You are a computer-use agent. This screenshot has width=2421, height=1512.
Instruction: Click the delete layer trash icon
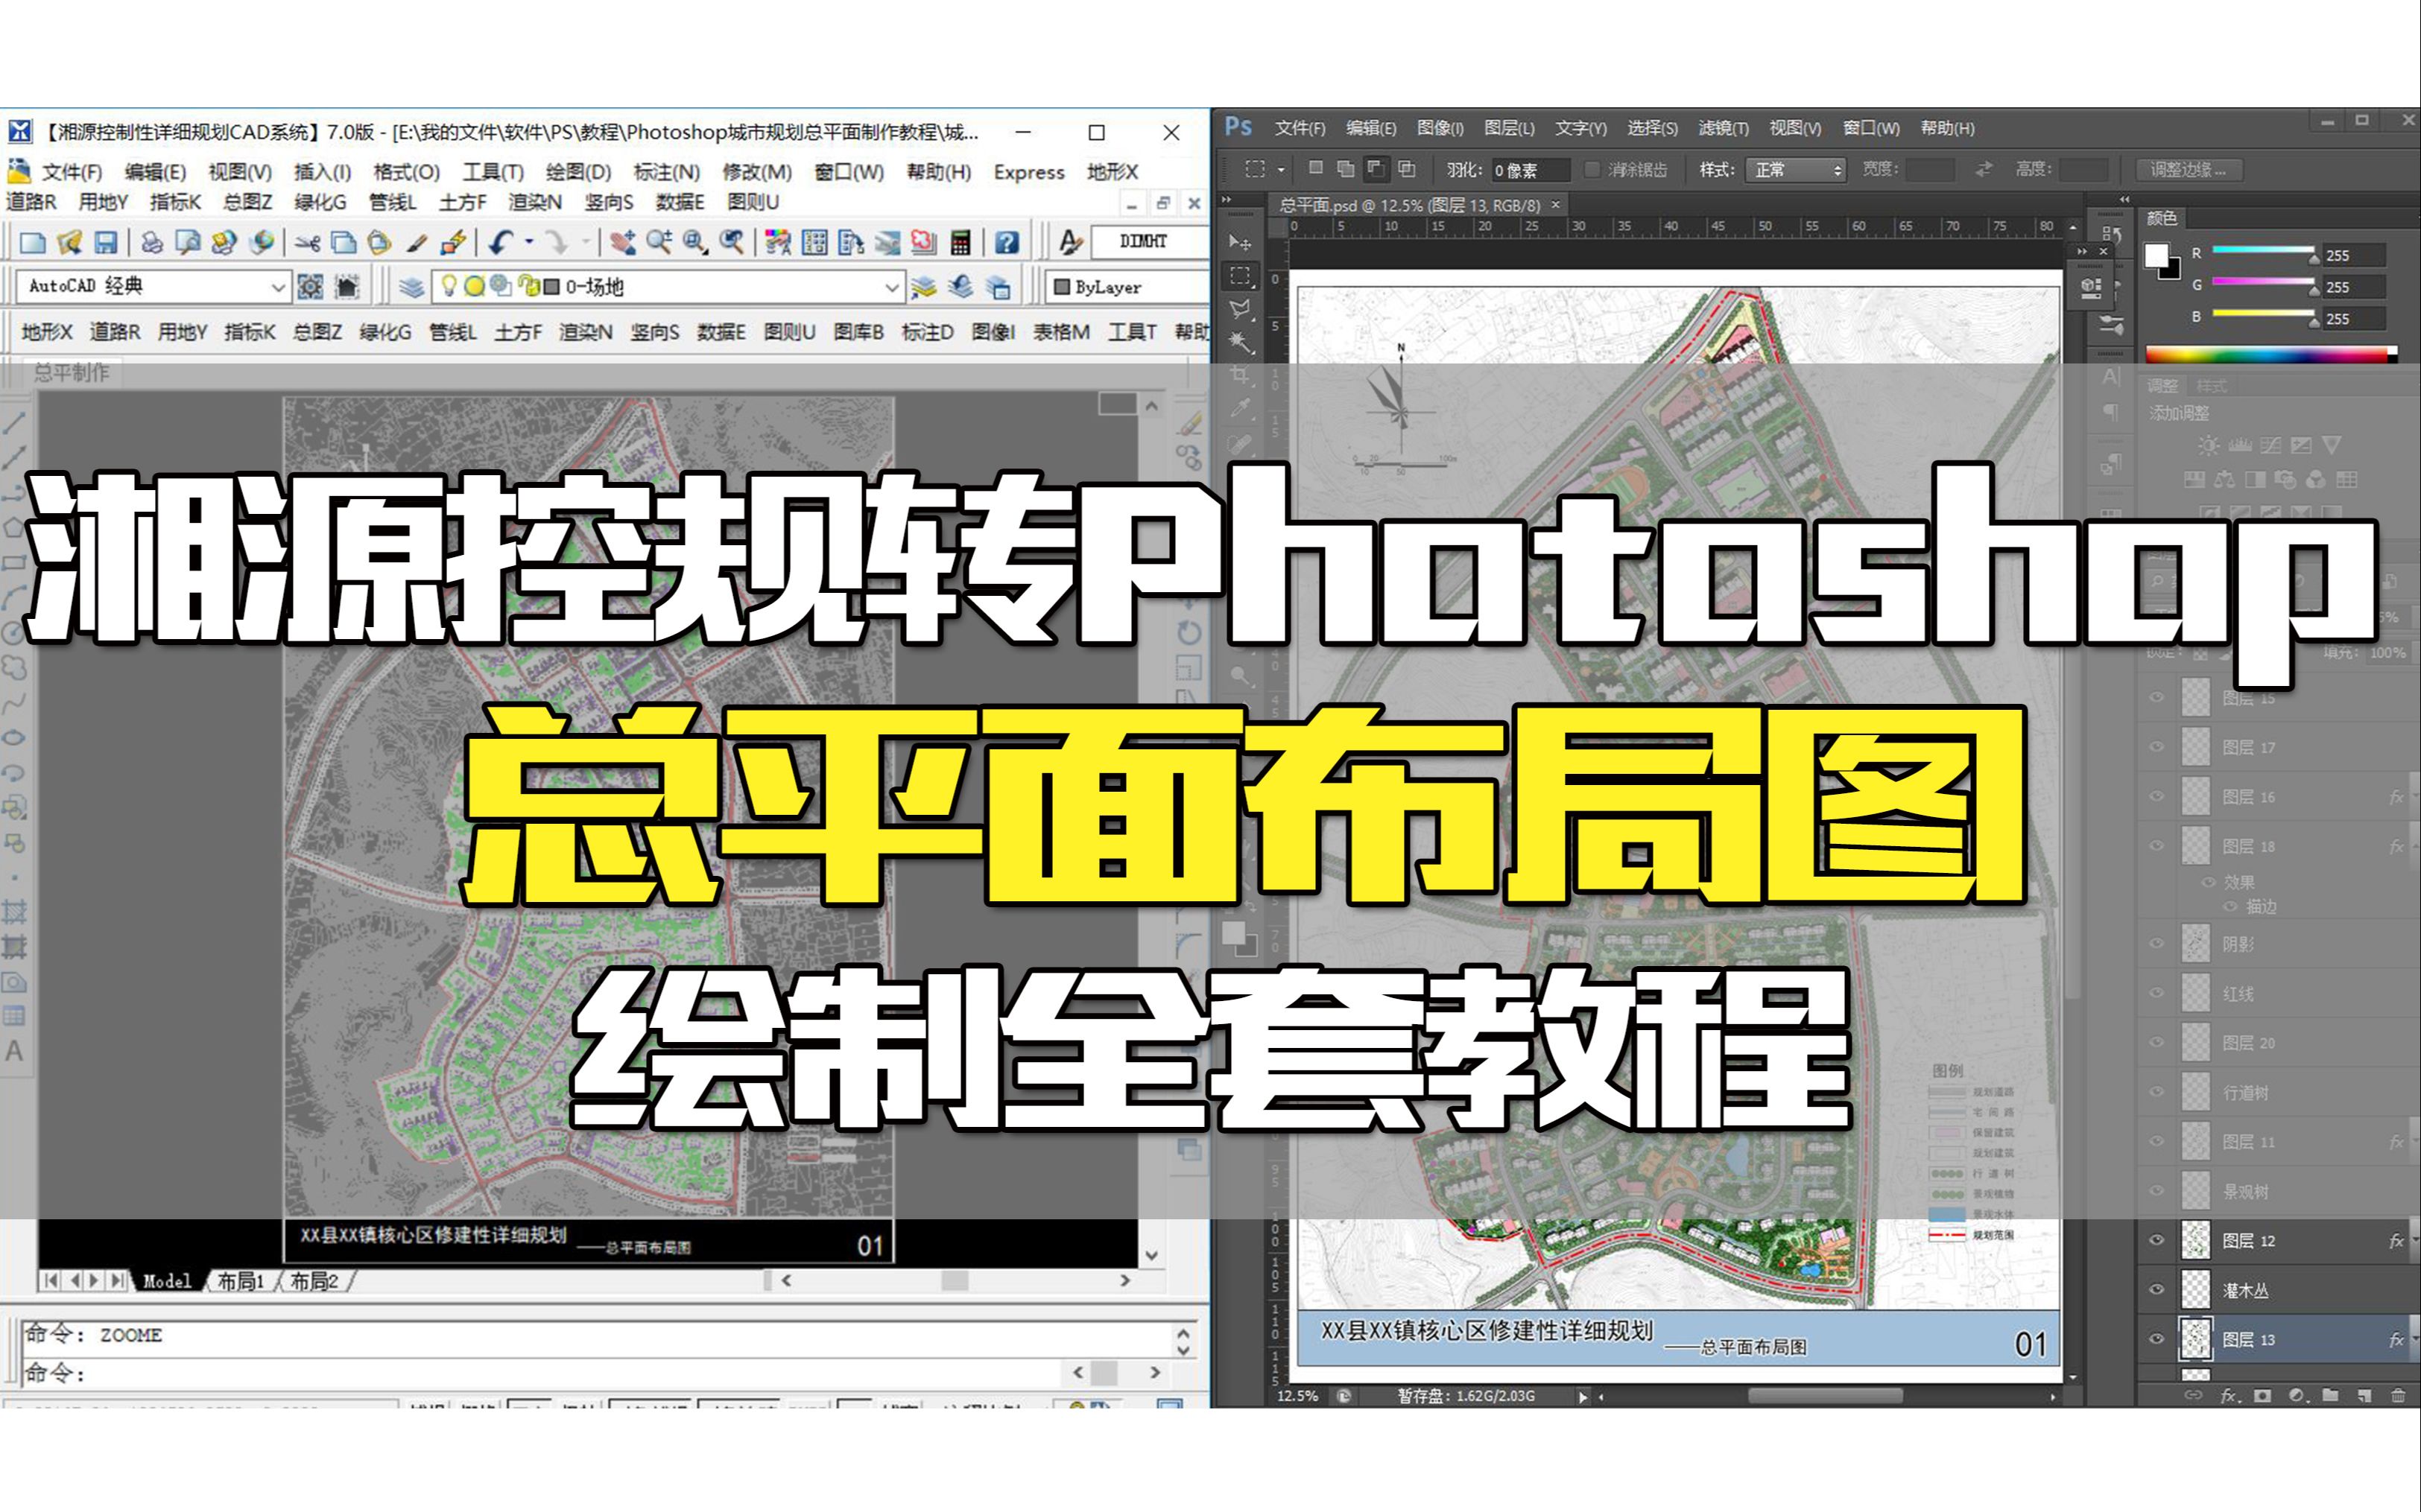[2400, 1396]
